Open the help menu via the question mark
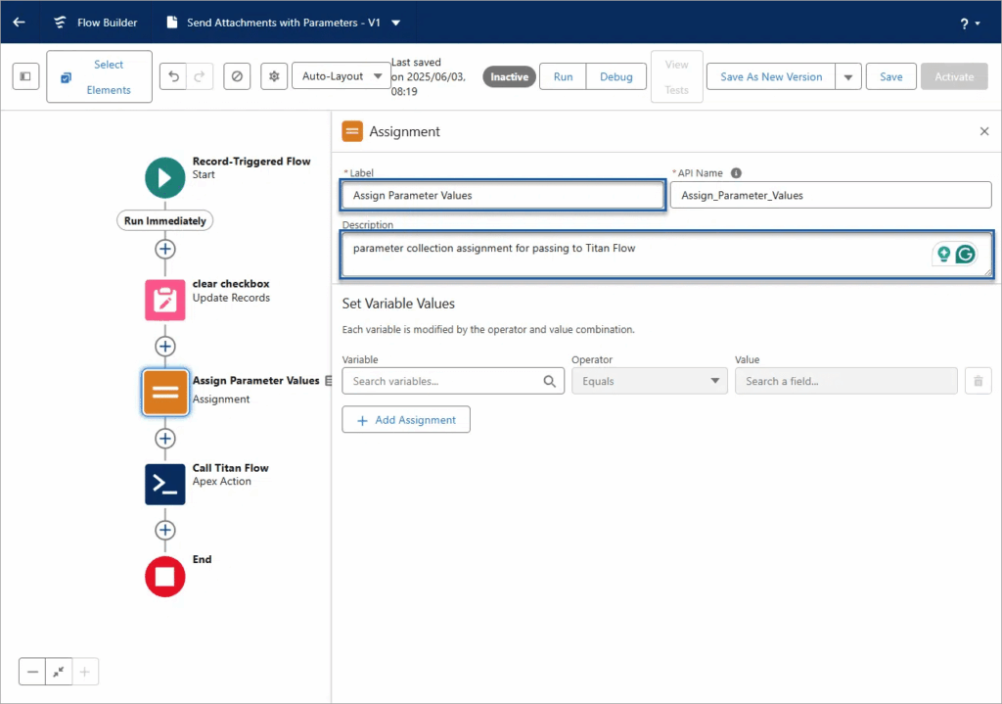1002x704 pixels. pyautogui.click(x=963, y=21)
